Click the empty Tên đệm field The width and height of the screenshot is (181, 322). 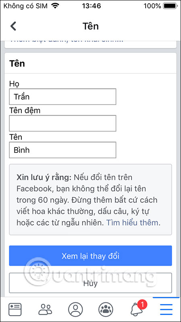(x=62, y=123)
